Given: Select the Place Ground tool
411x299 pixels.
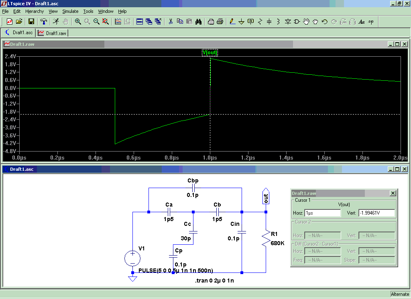Looking at the screenshot, I should pos(241,22).
